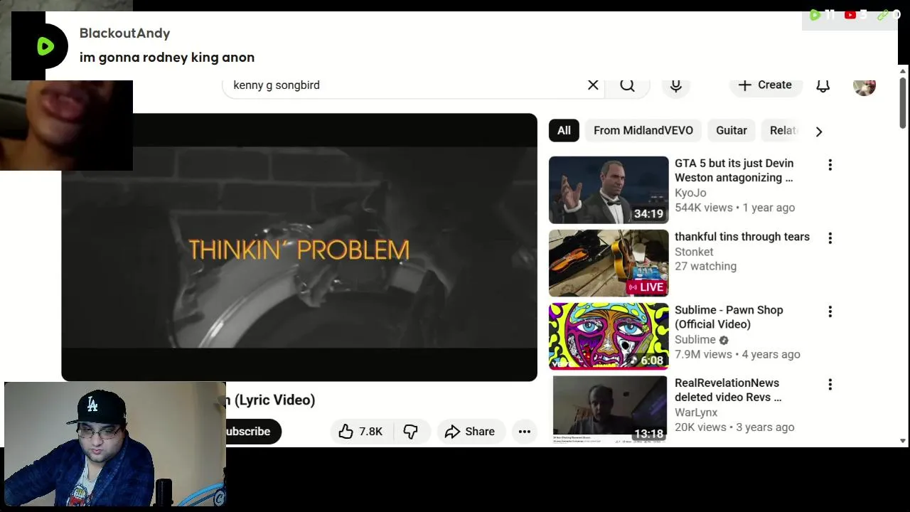Open the RealRevelationNews deleted video thumbnail
This screenshot has height=512, width=910.
[x=609, y=410]
